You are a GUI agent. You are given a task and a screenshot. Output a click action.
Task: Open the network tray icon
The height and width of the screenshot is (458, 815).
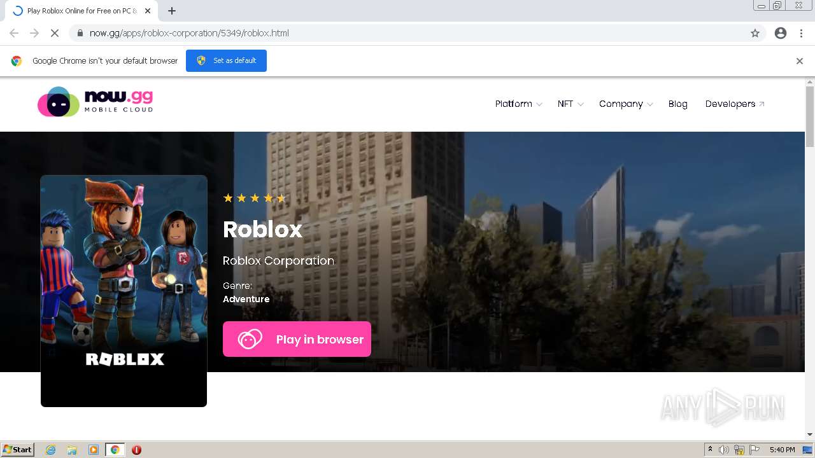(739, 450)
